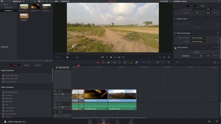Go to next edit in viewer
221x124 pixels.
click(164, 57)
